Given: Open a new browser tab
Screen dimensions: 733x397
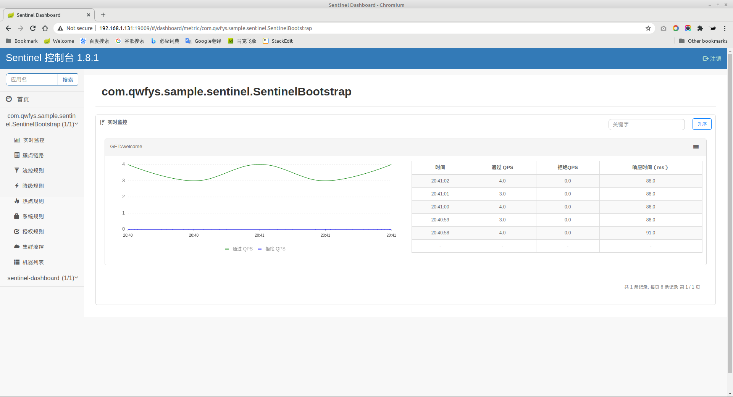Looking at the screenshot, I should 103,15.
